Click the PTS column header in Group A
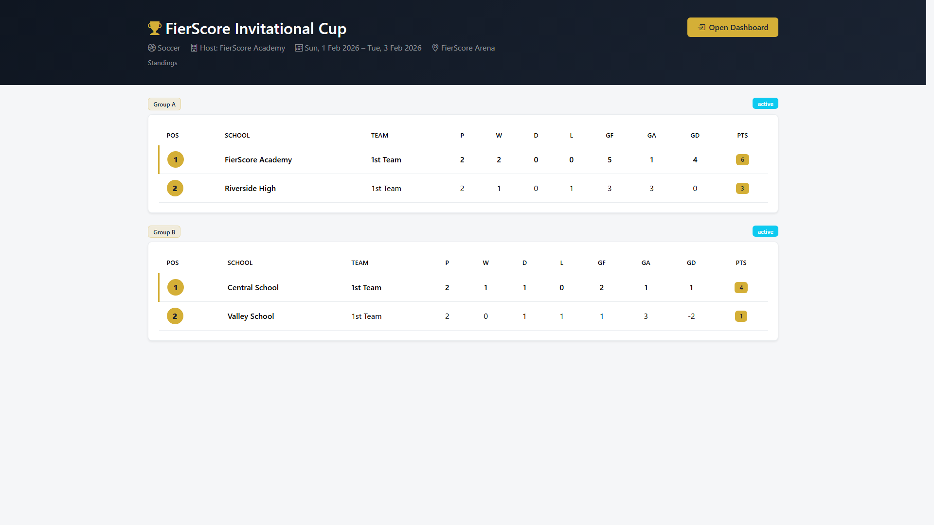Screen dimensions: 934x525 coord(742,135)
